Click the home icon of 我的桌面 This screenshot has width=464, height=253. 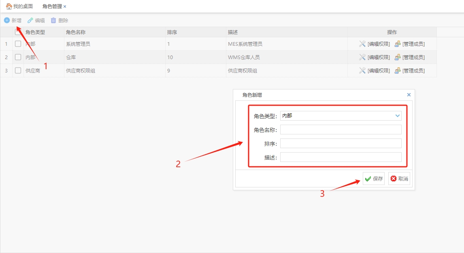click(x=9, y=6)
